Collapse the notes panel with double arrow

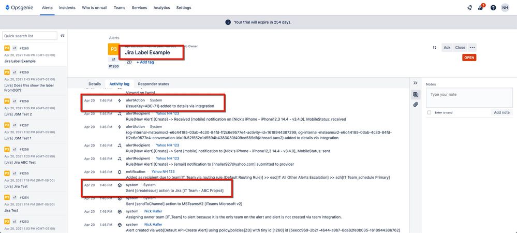416,83
